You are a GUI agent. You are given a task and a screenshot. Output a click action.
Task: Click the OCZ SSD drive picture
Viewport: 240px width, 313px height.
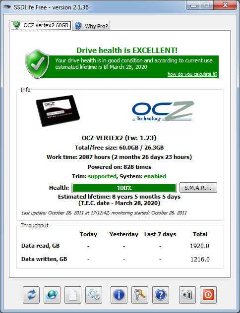tap(58, 111)
